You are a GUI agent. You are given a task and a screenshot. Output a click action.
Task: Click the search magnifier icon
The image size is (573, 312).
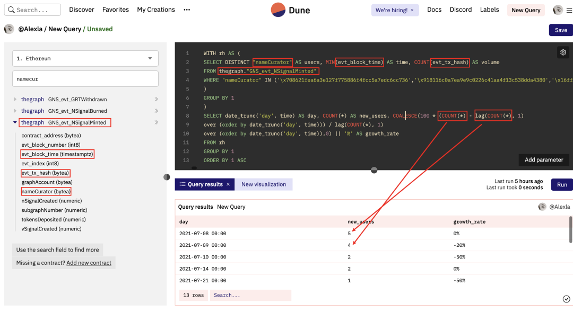pyautogui.click(x=11, y=10)
